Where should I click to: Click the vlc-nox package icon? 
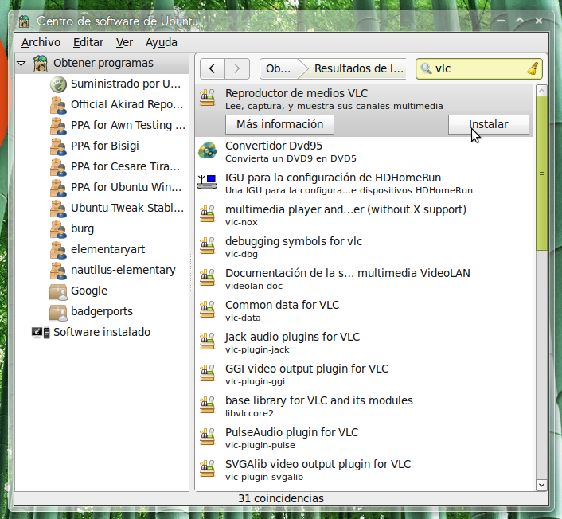(207, 214)
